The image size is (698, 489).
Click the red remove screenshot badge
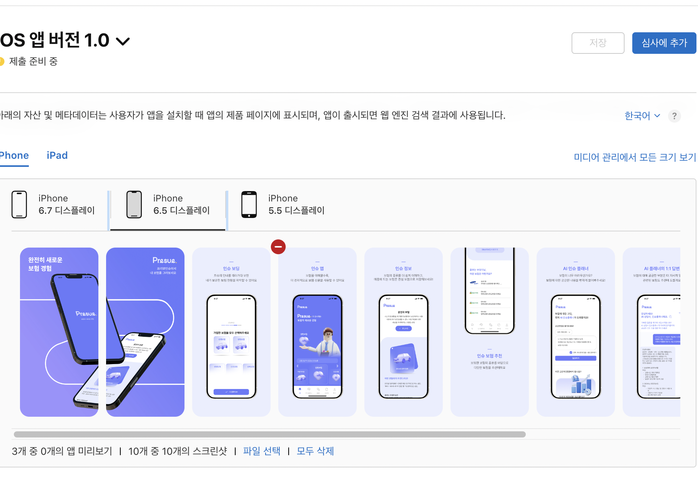click(x=278, y=246)
